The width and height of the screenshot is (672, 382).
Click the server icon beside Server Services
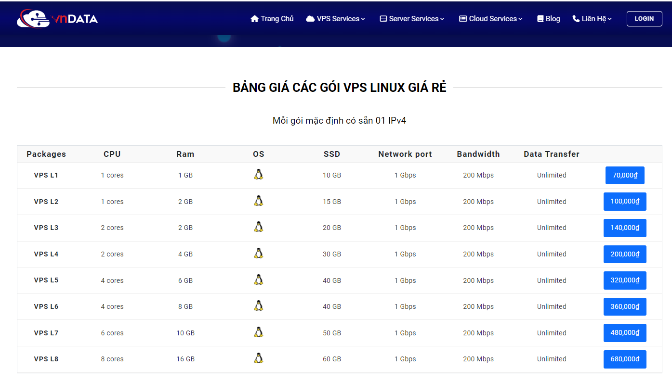tap(383, 19)
